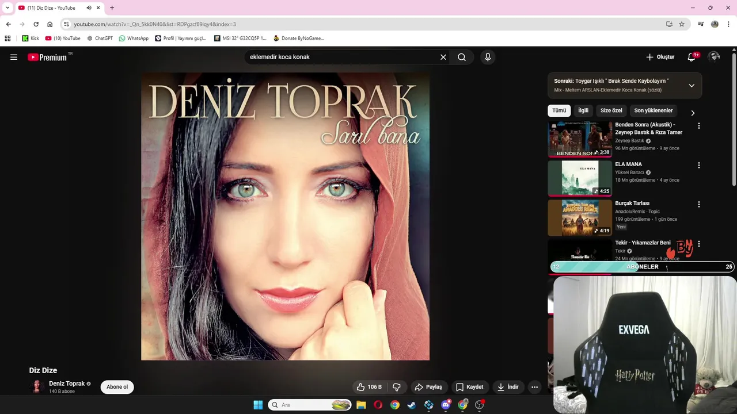
Task: Like the video with the thumbs-up button
Action: point(369,387)
